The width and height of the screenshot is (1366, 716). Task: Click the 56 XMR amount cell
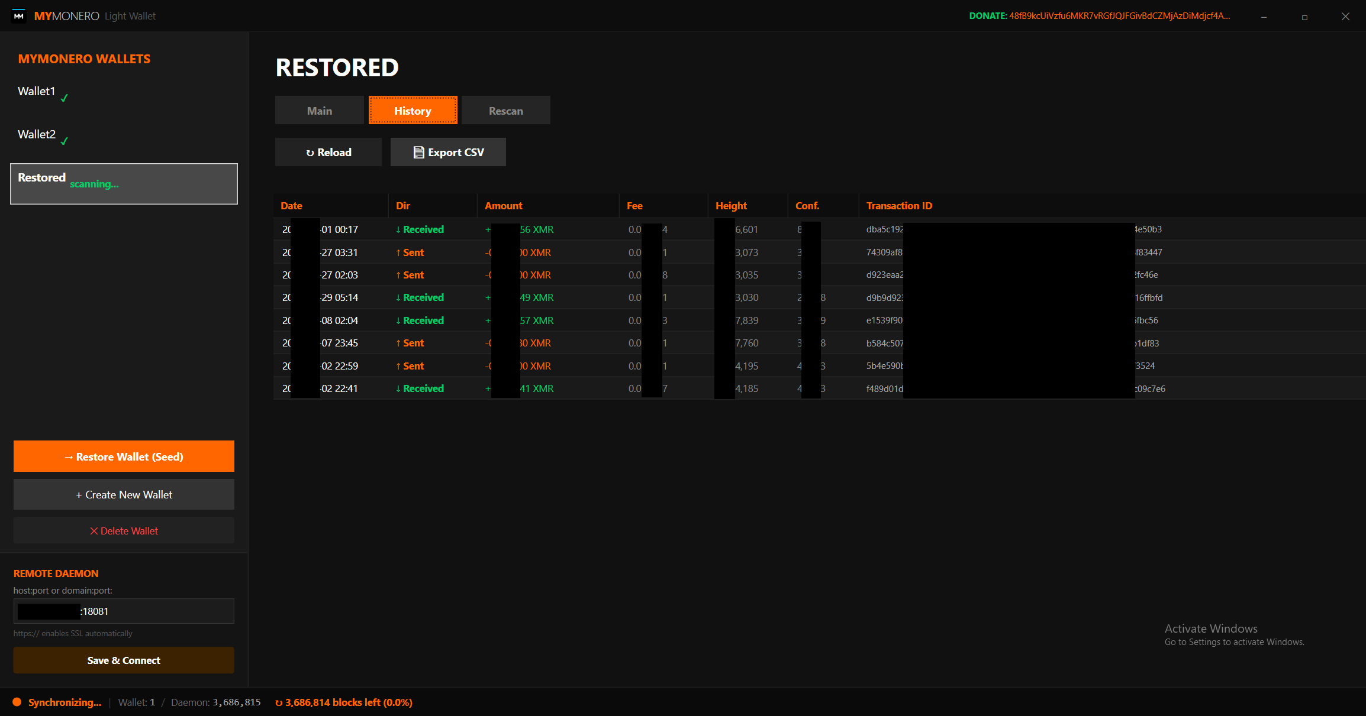coord(520,229)
